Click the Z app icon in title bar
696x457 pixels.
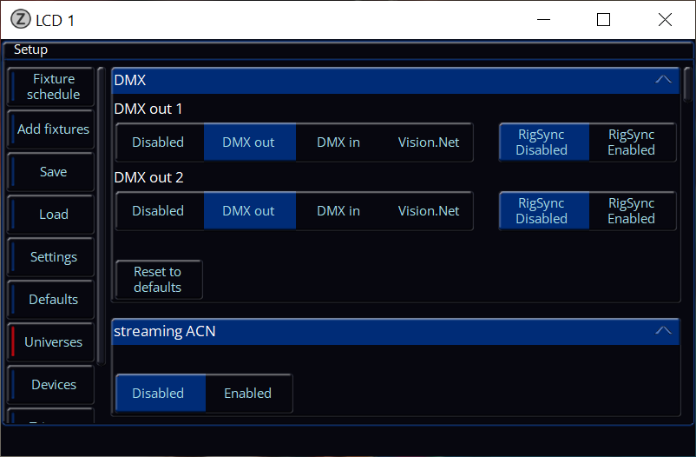(x=20, y=20)
